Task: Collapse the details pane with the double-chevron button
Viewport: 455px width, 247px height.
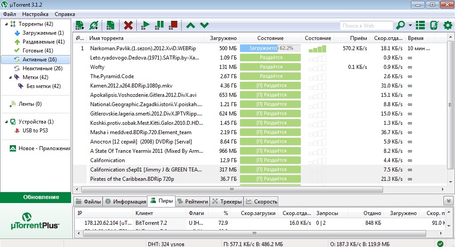Action: pyautogui.click(x=448, y=201)
